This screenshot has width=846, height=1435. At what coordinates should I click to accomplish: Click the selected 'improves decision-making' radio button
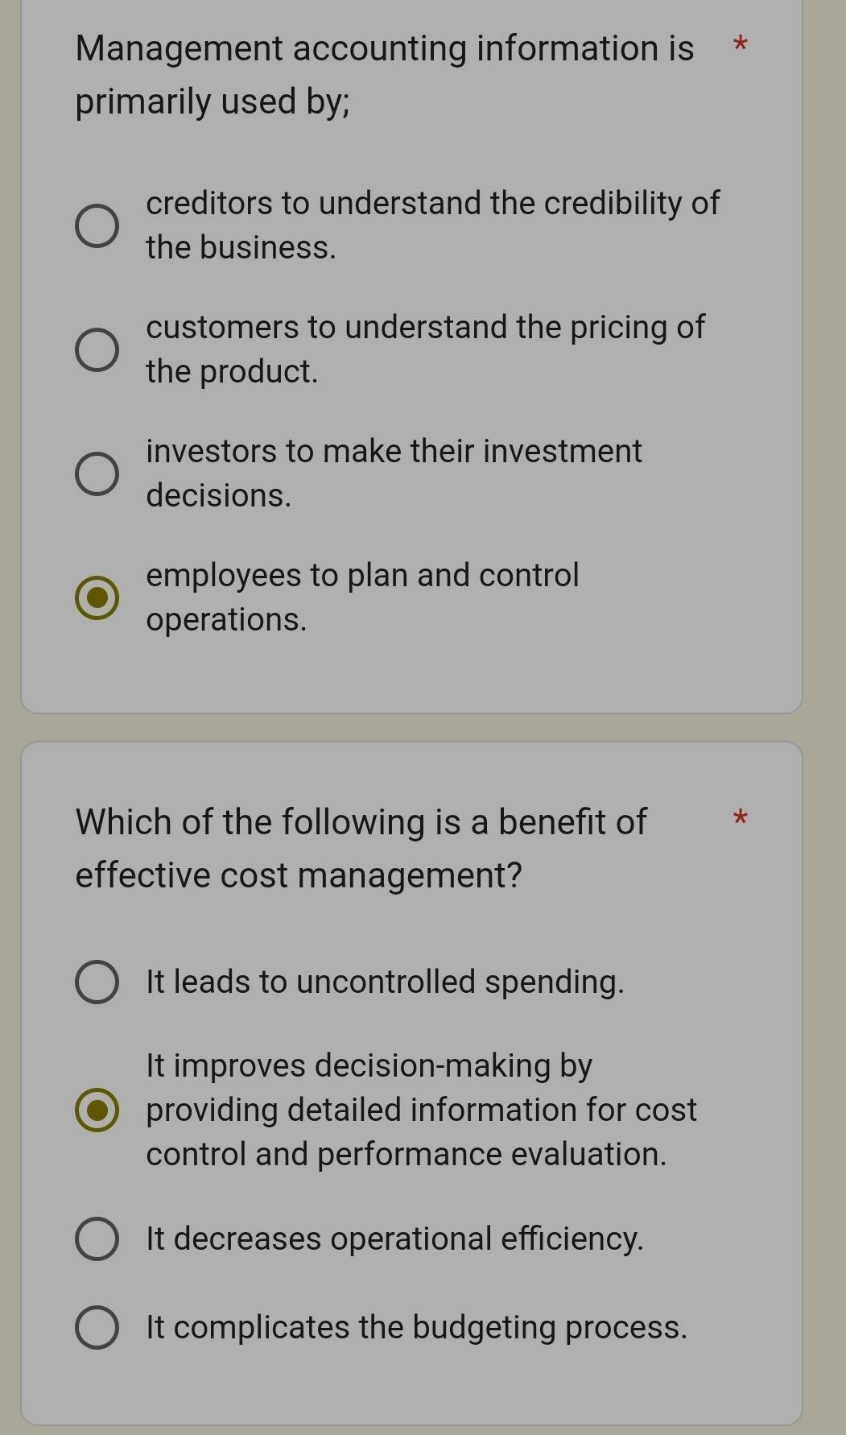pyautogui.click(x=97, y=1110)
